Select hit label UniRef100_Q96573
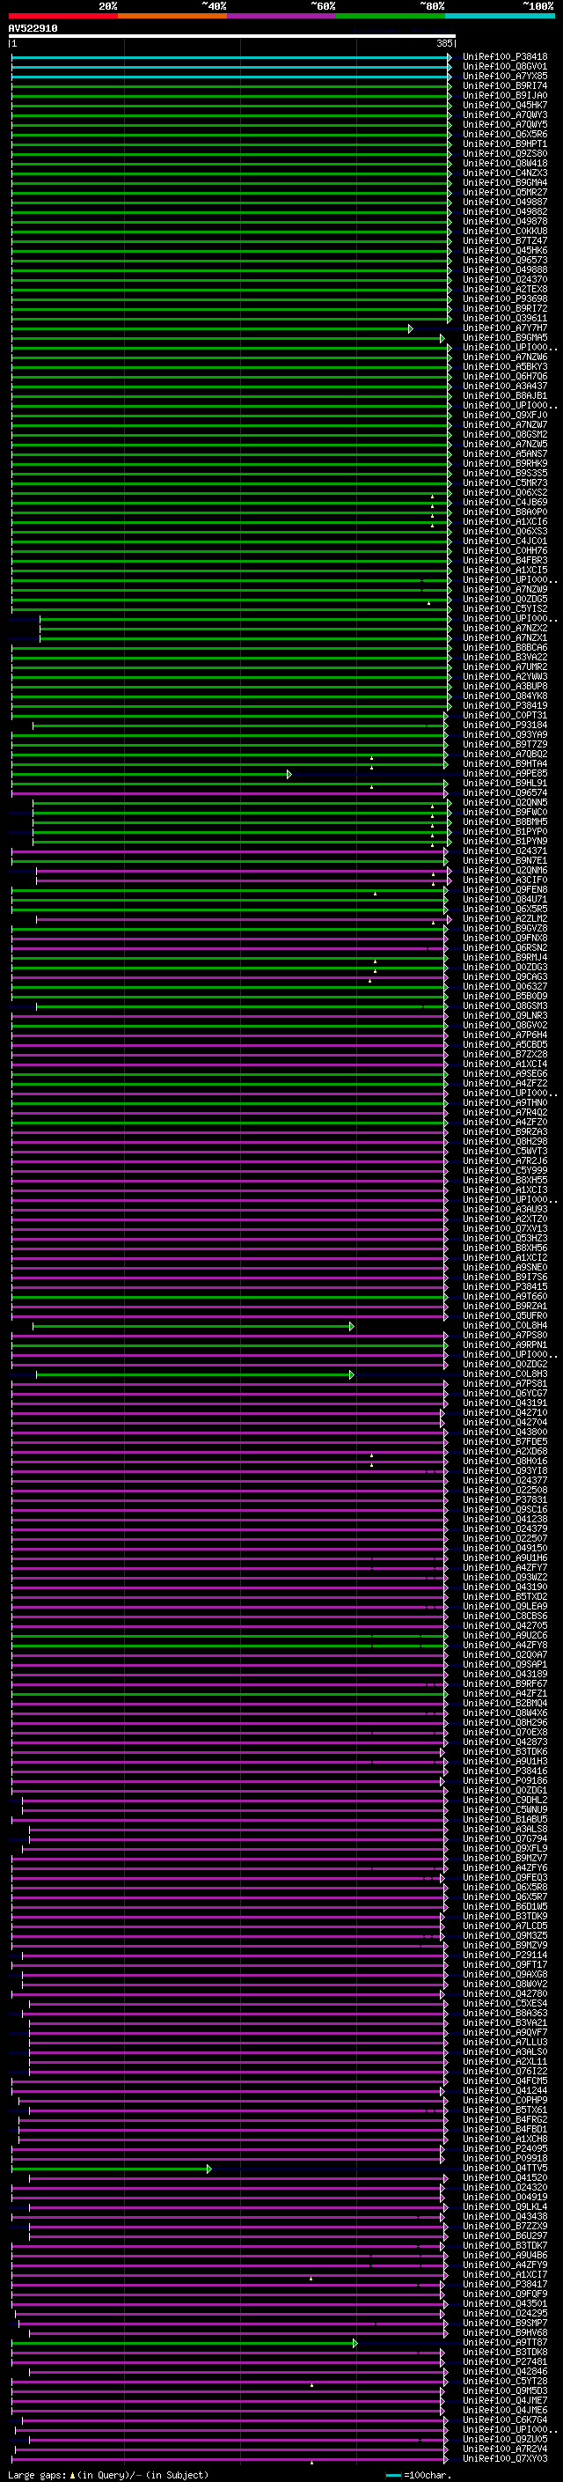 coord(505,260)
